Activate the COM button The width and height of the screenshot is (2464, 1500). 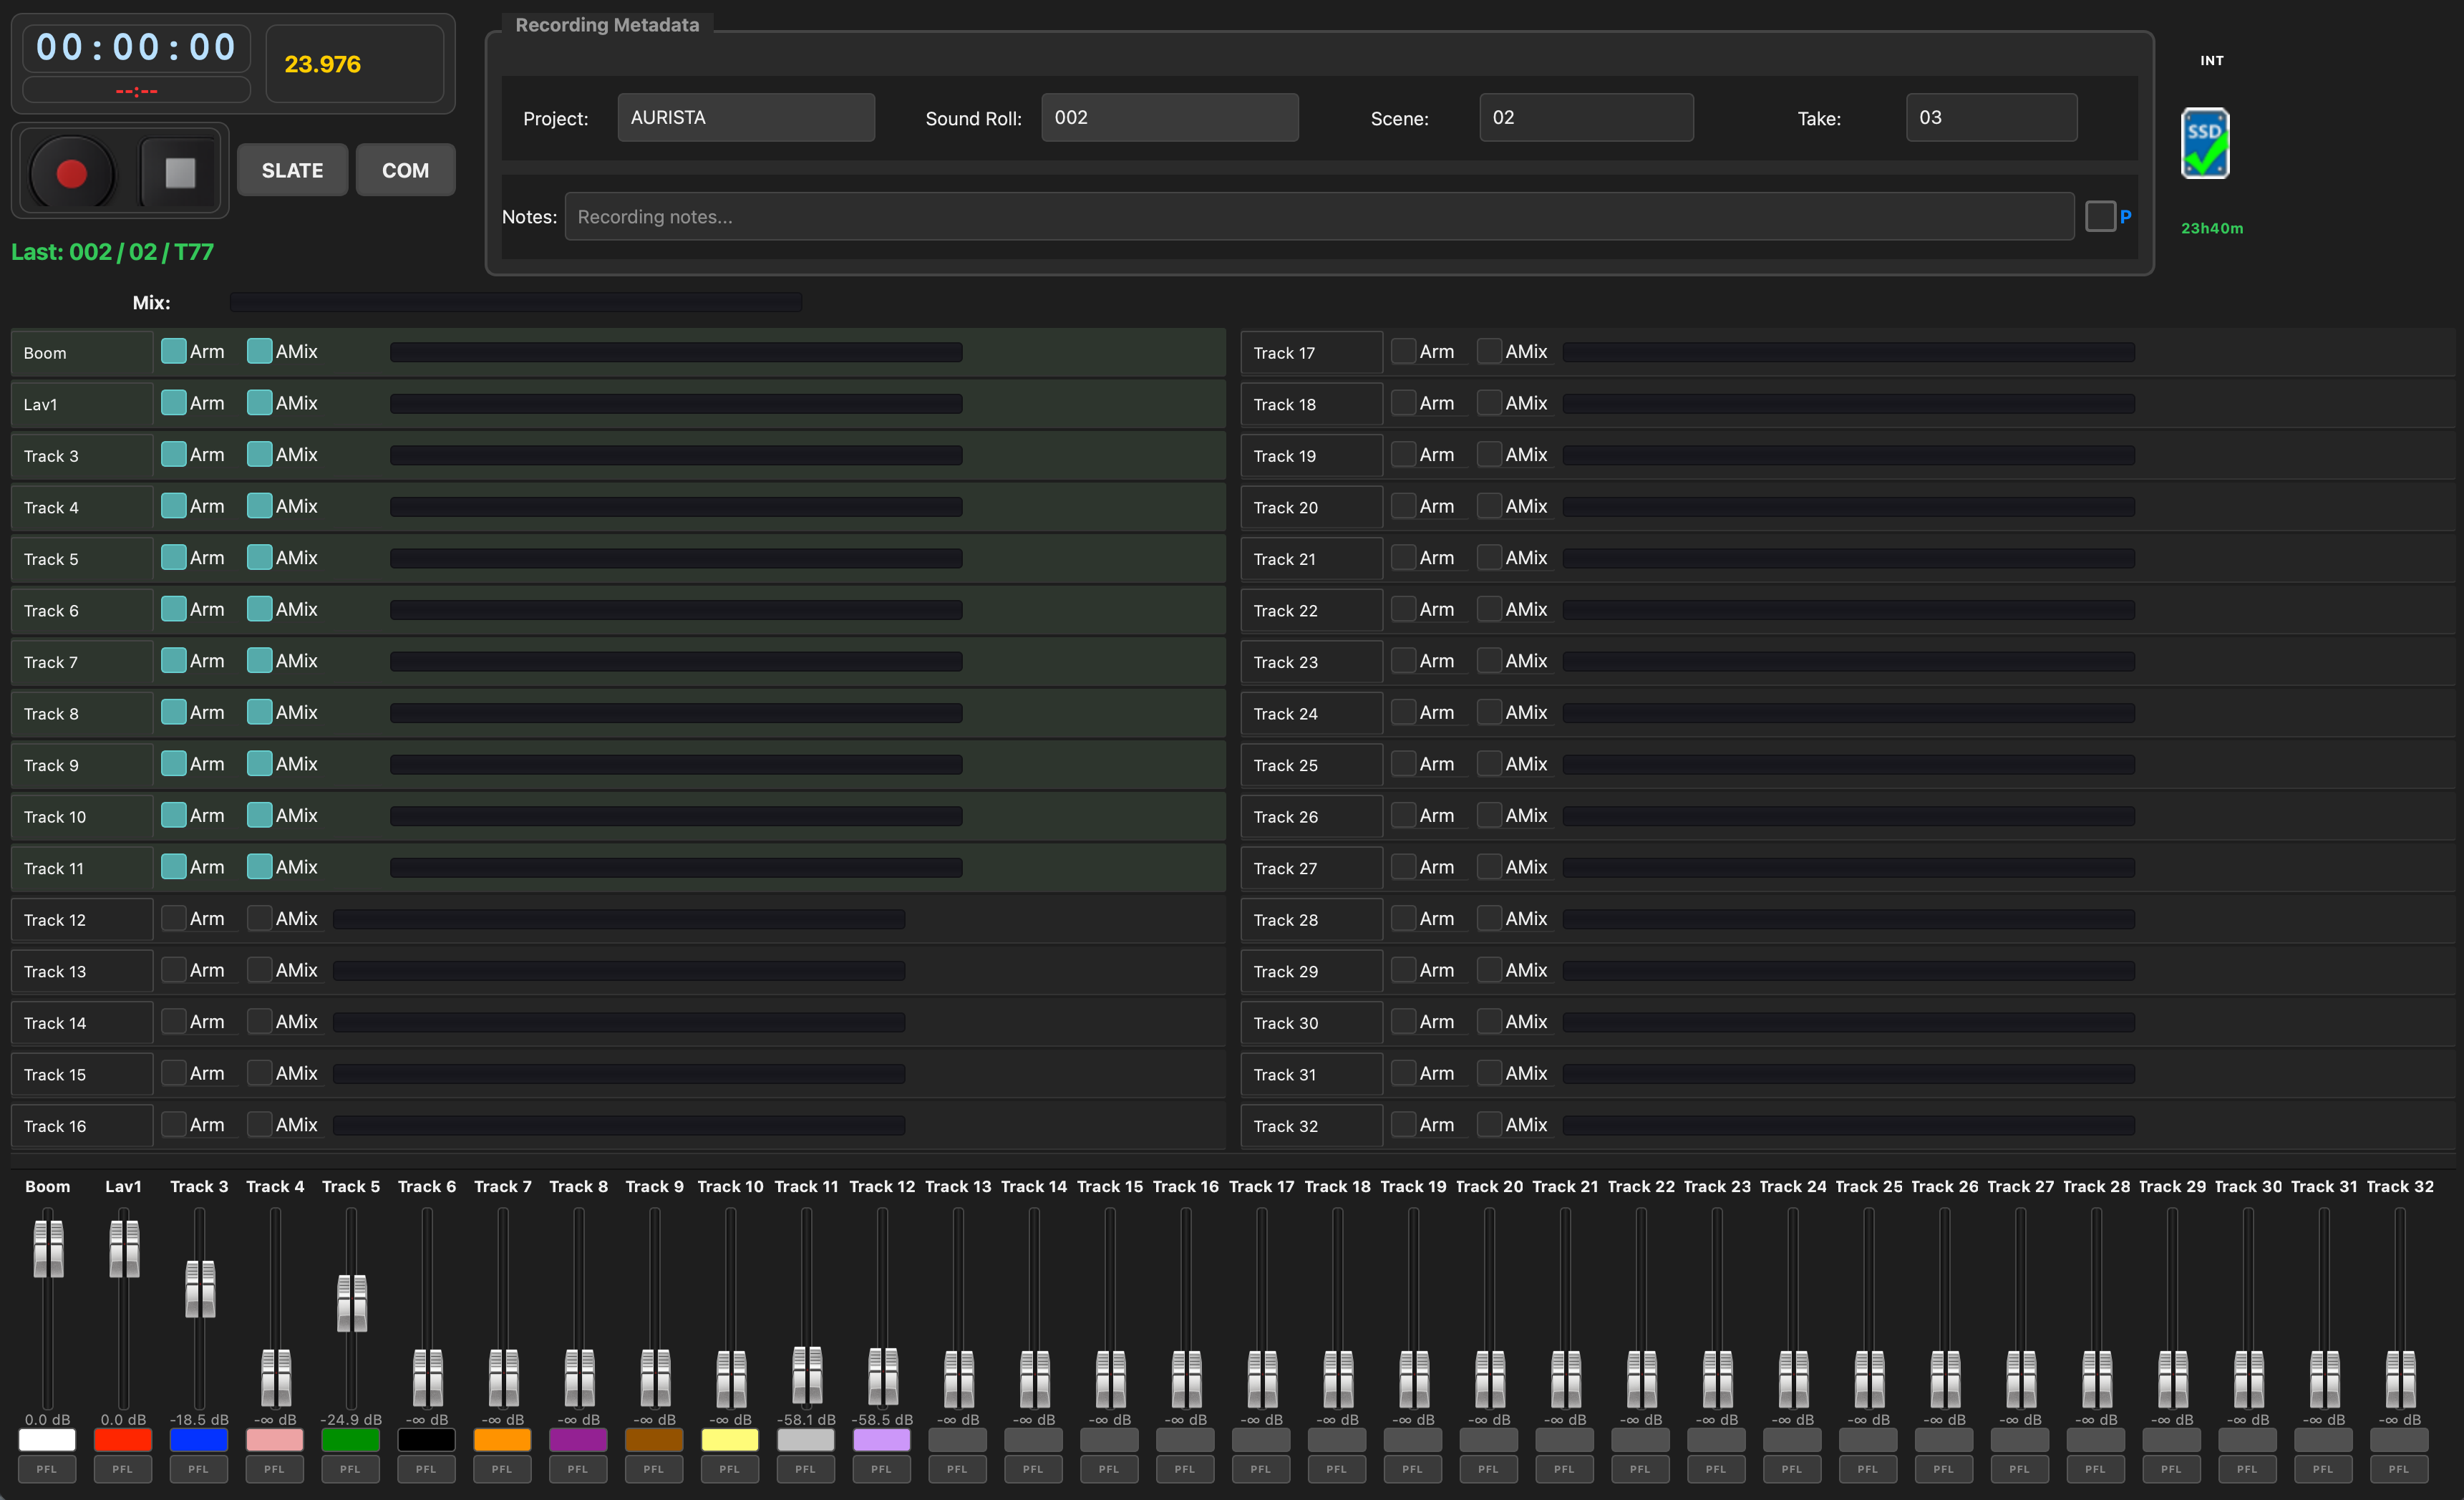tap(405, 170)
